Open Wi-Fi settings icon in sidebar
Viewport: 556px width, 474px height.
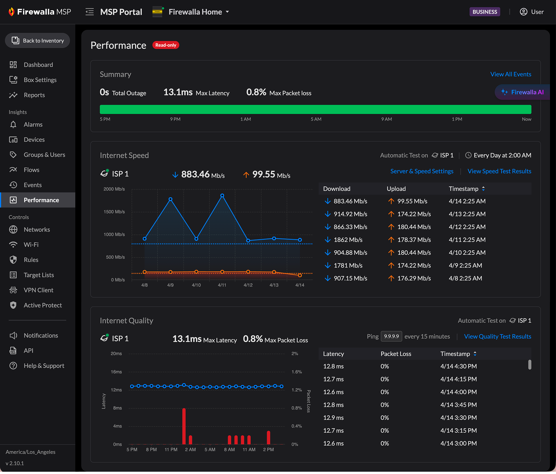click(x=13, y=245)
